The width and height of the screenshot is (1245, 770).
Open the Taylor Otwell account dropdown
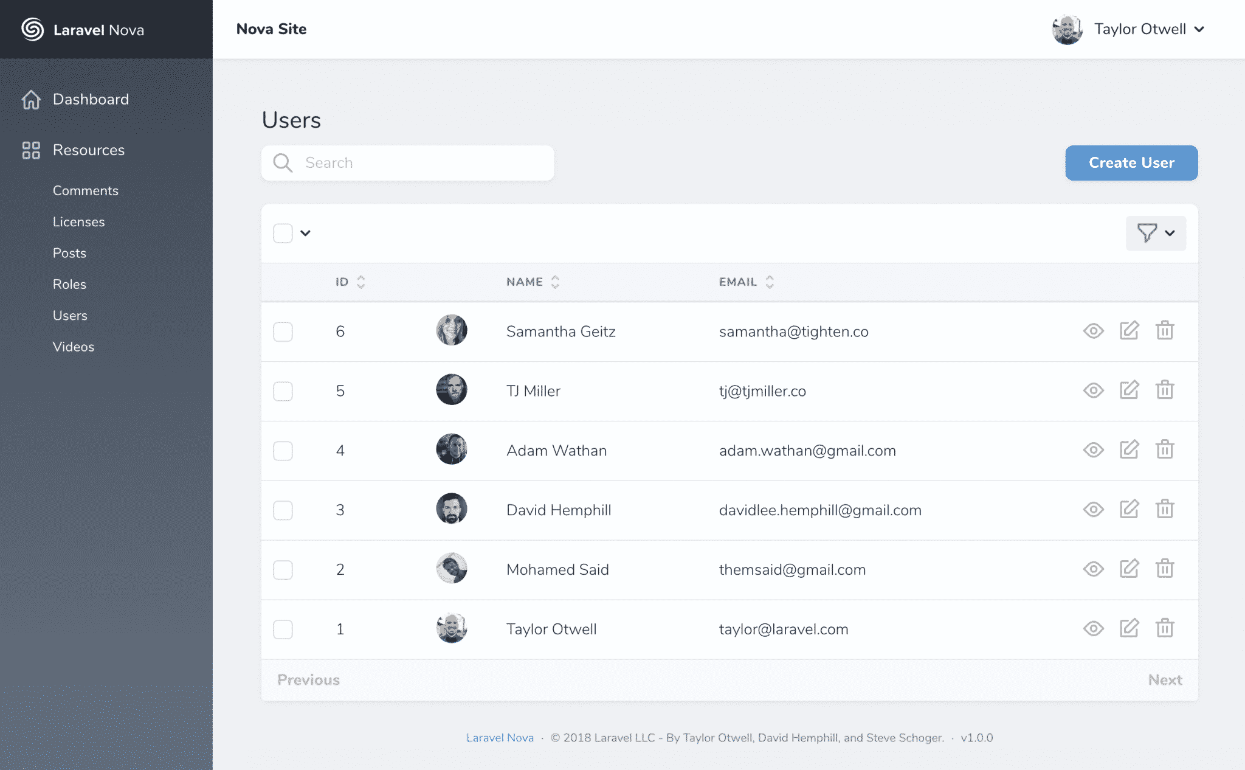(x=1128, y=29)
